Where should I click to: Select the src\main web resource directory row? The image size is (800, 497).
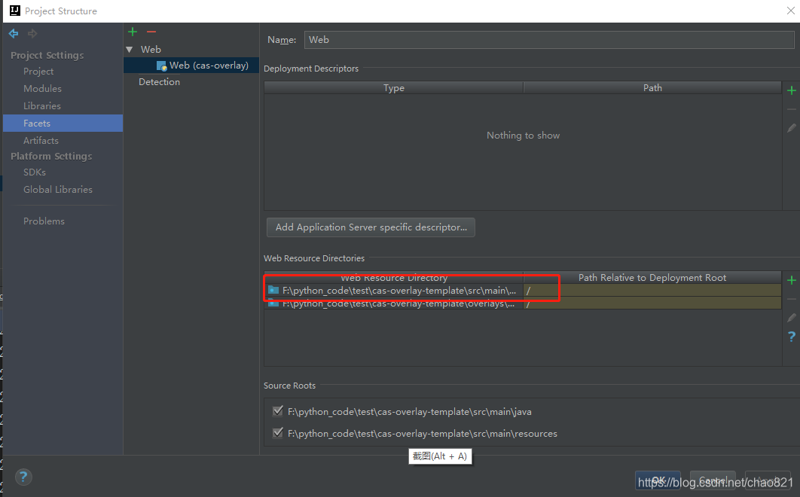click(x=523, y=291)
